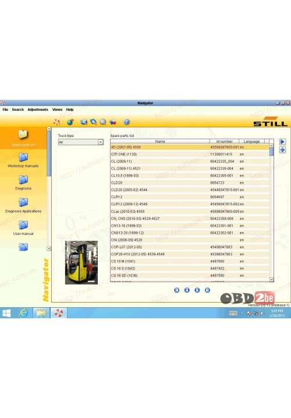Show hidden tray icons arrow

click(x=242, y=314)
